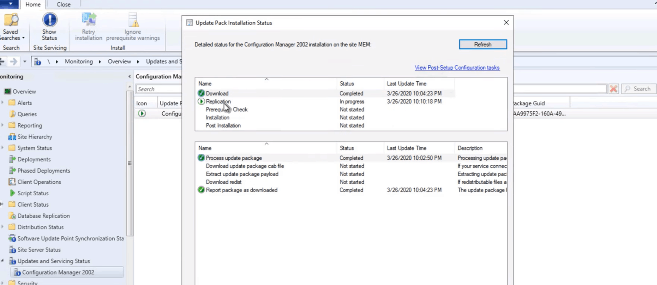Viewport: 657px width, 285px height.
Task: Close the Update Pack Installation Status dialog
Action: click(506, 22)
